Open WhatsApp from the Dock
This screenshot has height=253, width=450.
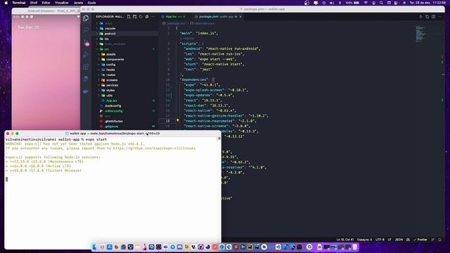click(x=309, y=247)
